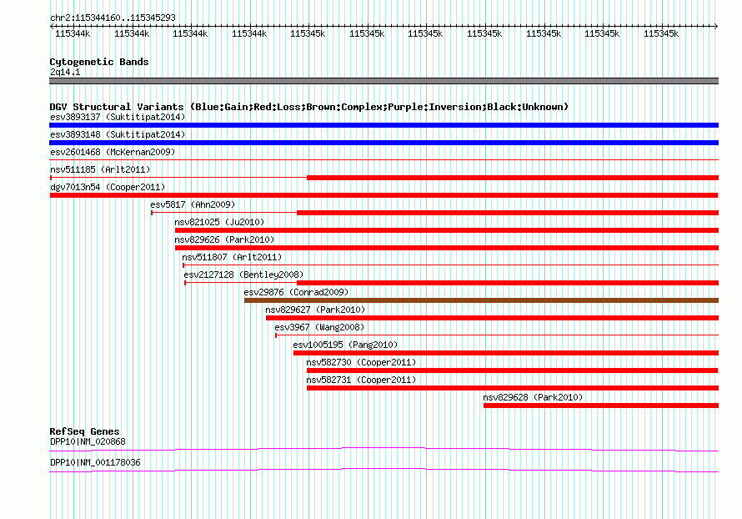Select the red bar under nsv829626
The height and width of the screenshot is (519, 742).
[447, 248]
